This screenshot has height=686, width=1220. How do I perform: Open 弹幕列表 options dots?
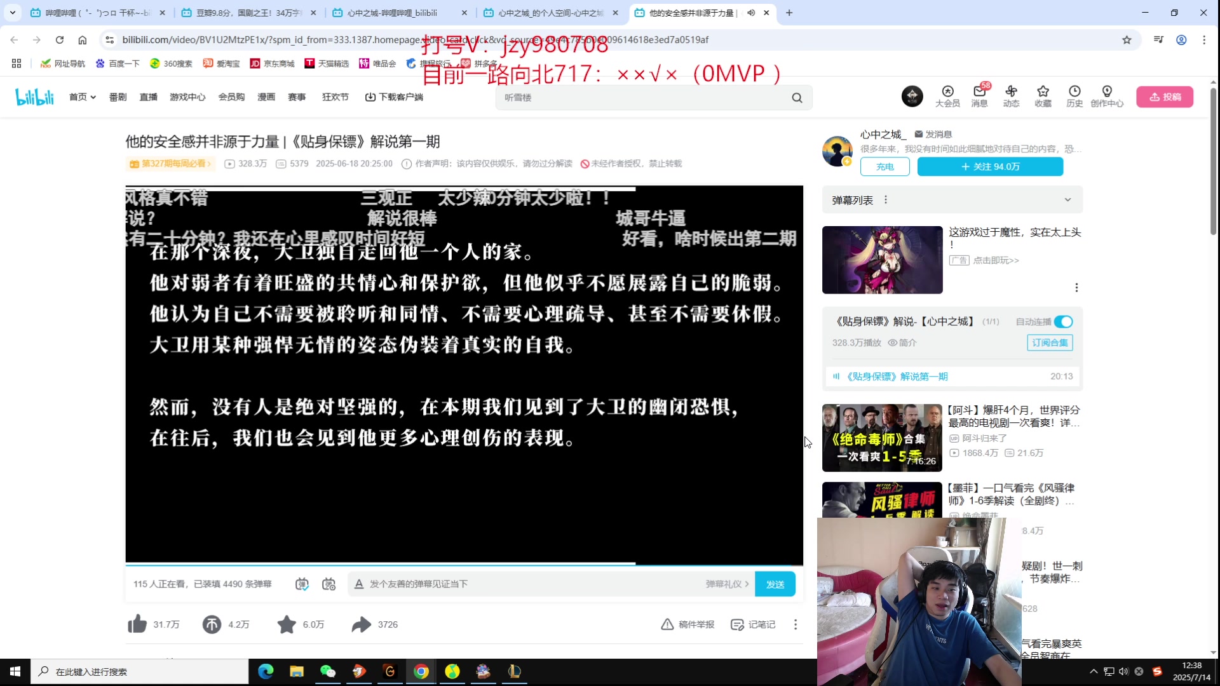pos(886,200)
